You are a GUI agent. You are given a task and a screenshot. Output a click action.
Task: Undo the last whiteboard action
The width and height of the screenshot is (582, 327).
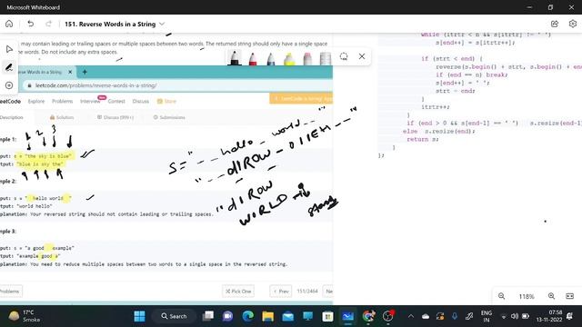point(30,24)
